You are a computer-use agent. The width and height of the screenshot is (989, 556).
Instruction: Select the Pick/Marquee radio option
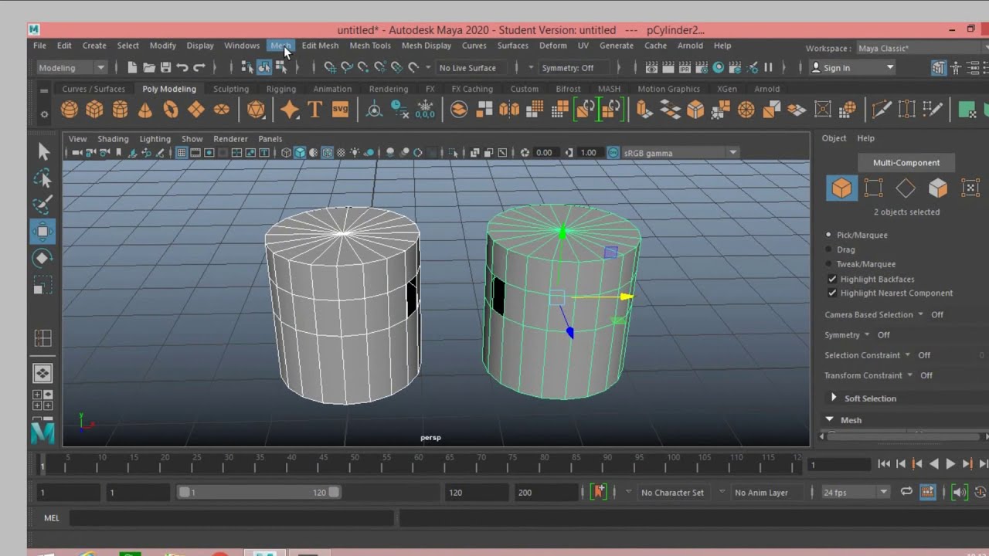point(829,235)
